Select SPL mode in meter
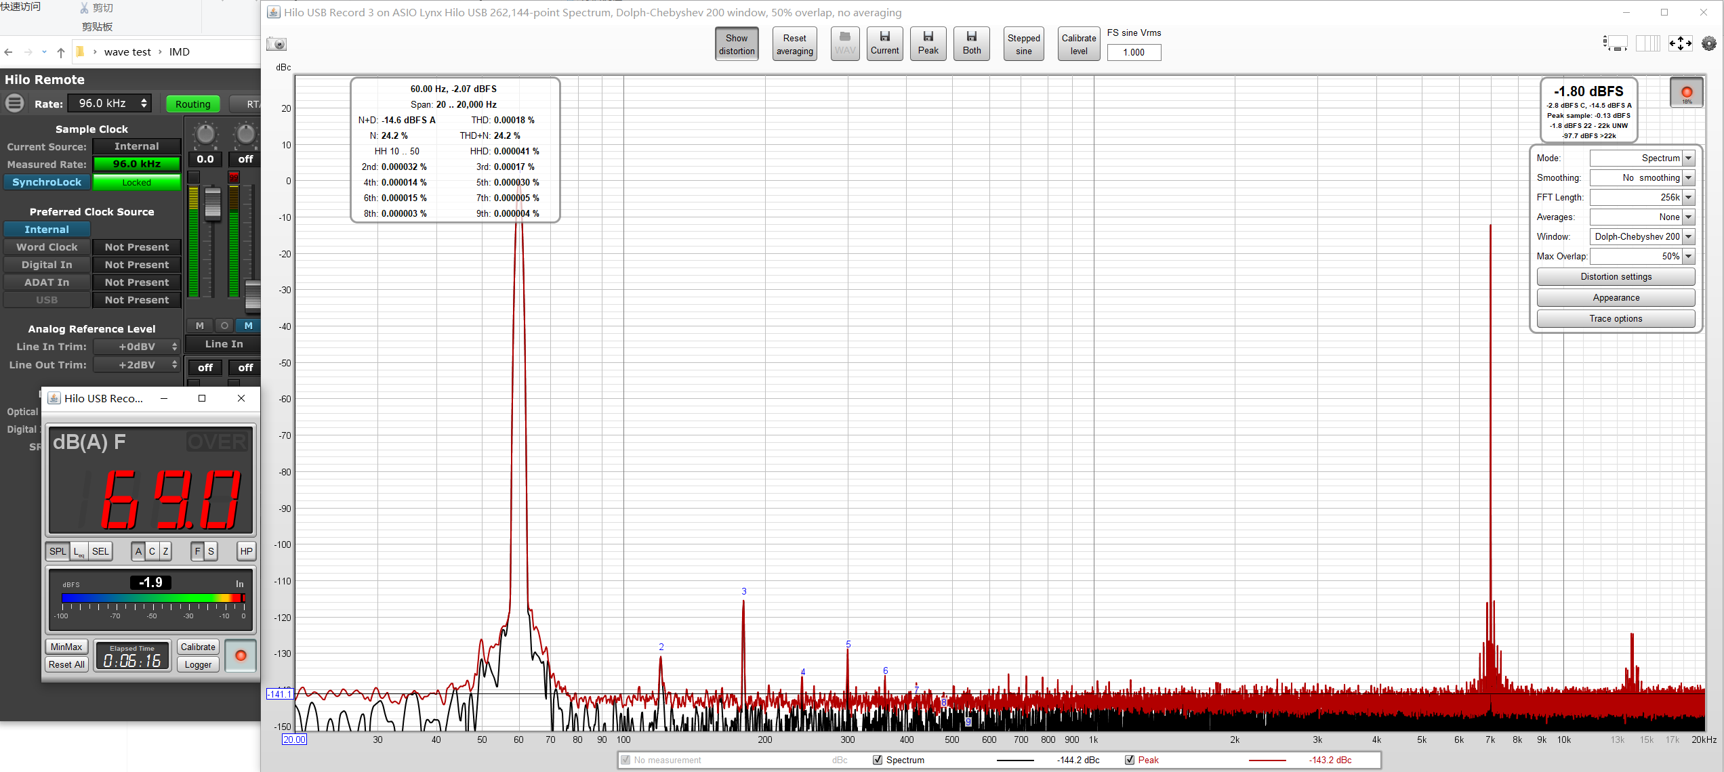The width and height of the screenshot is (1724, 772). [58, 551]
